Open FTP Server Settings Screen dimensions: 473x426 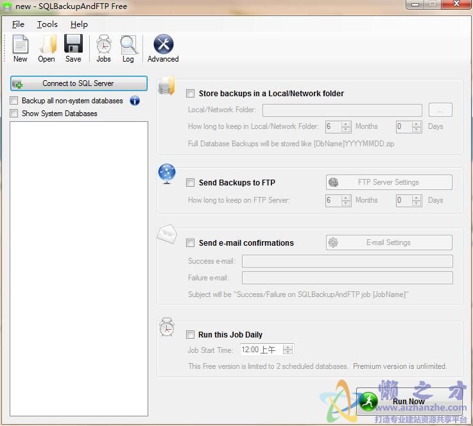click(389, 182)
